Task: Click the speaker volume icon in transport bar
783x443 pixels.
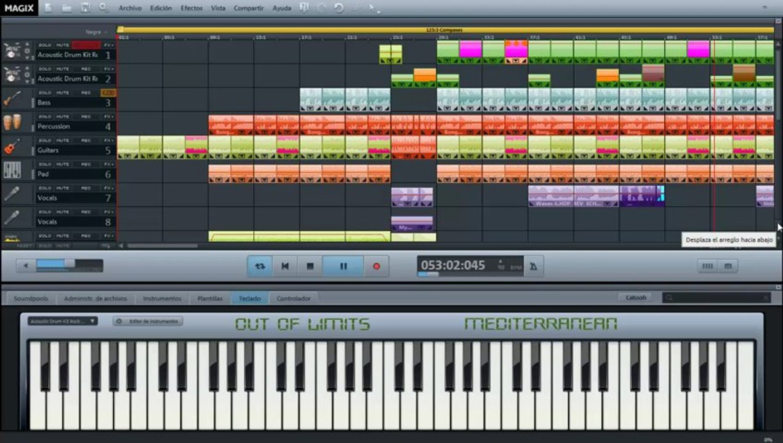Action: tap(26, 266)
